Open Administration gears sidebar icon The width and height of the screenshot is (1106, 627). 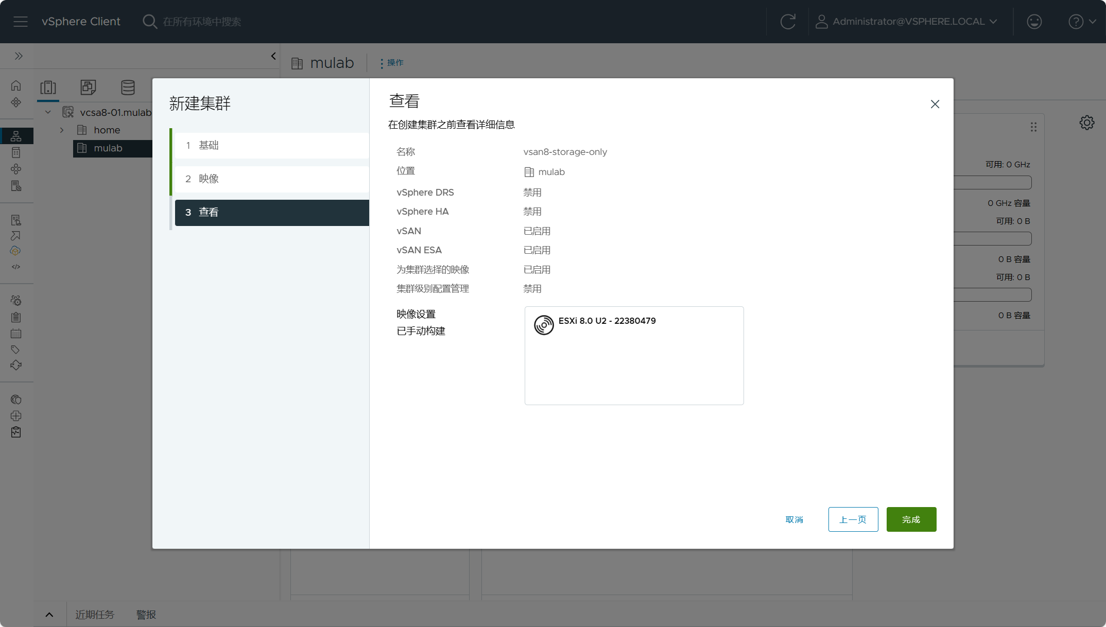(x=16, y=301)
